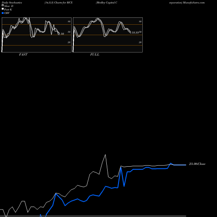217x217 pixels.
Task: Click the '33.33' value in FULL chart
Action: 135,33
